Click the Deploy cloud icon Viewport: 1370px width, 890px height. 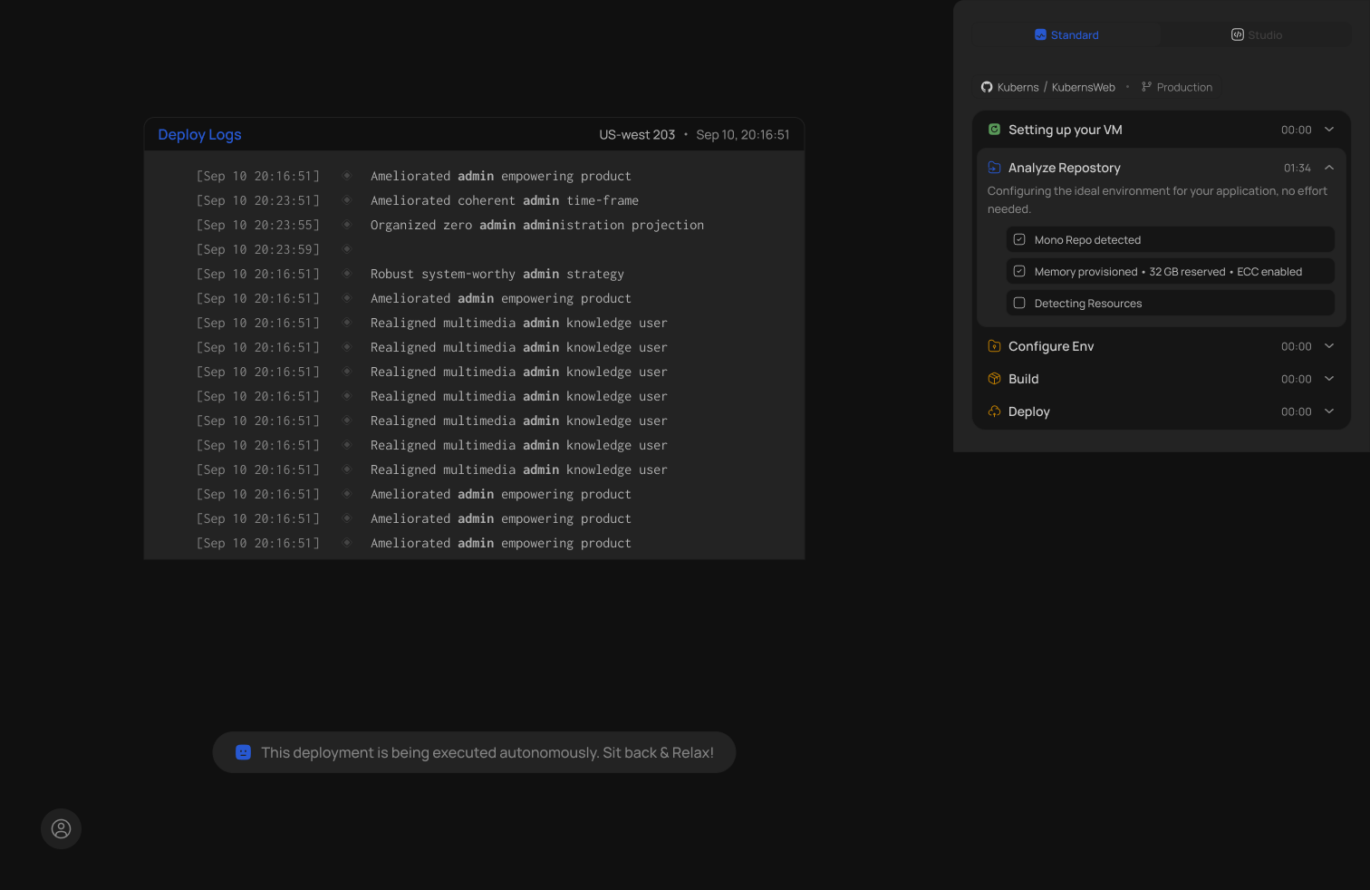coord(994,411)
